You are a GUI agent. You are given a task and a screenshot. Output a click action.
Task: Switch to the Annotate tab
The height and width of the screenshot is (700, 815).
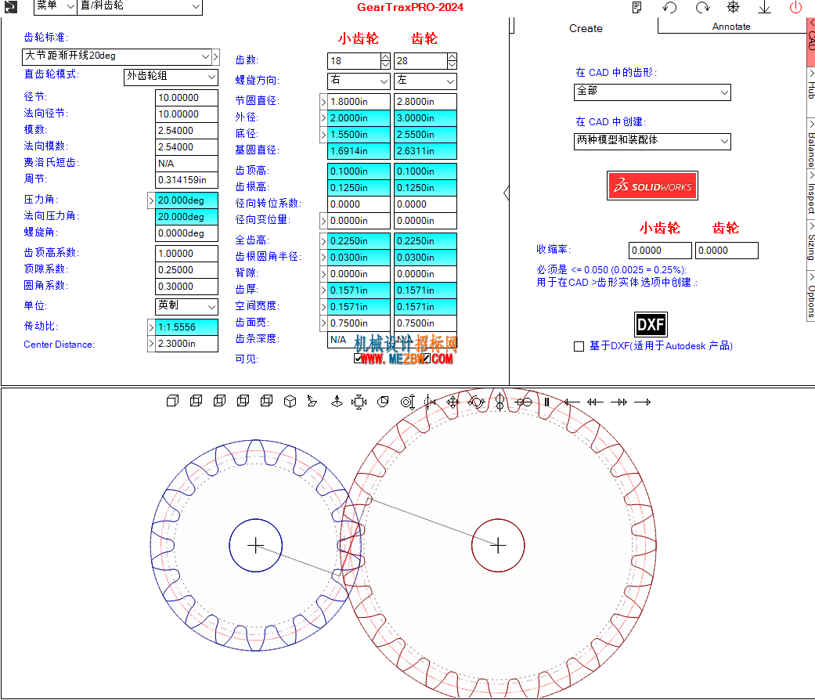[x=730, y=27]
